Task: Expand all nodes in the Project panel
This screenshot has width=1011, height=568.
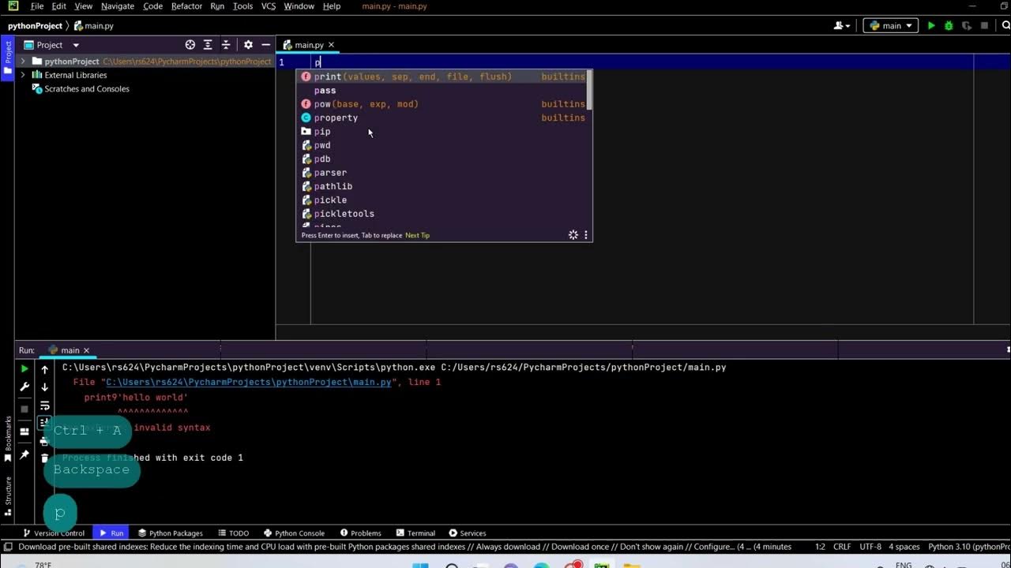Action: pyautogui.click(x=208, y=45)
